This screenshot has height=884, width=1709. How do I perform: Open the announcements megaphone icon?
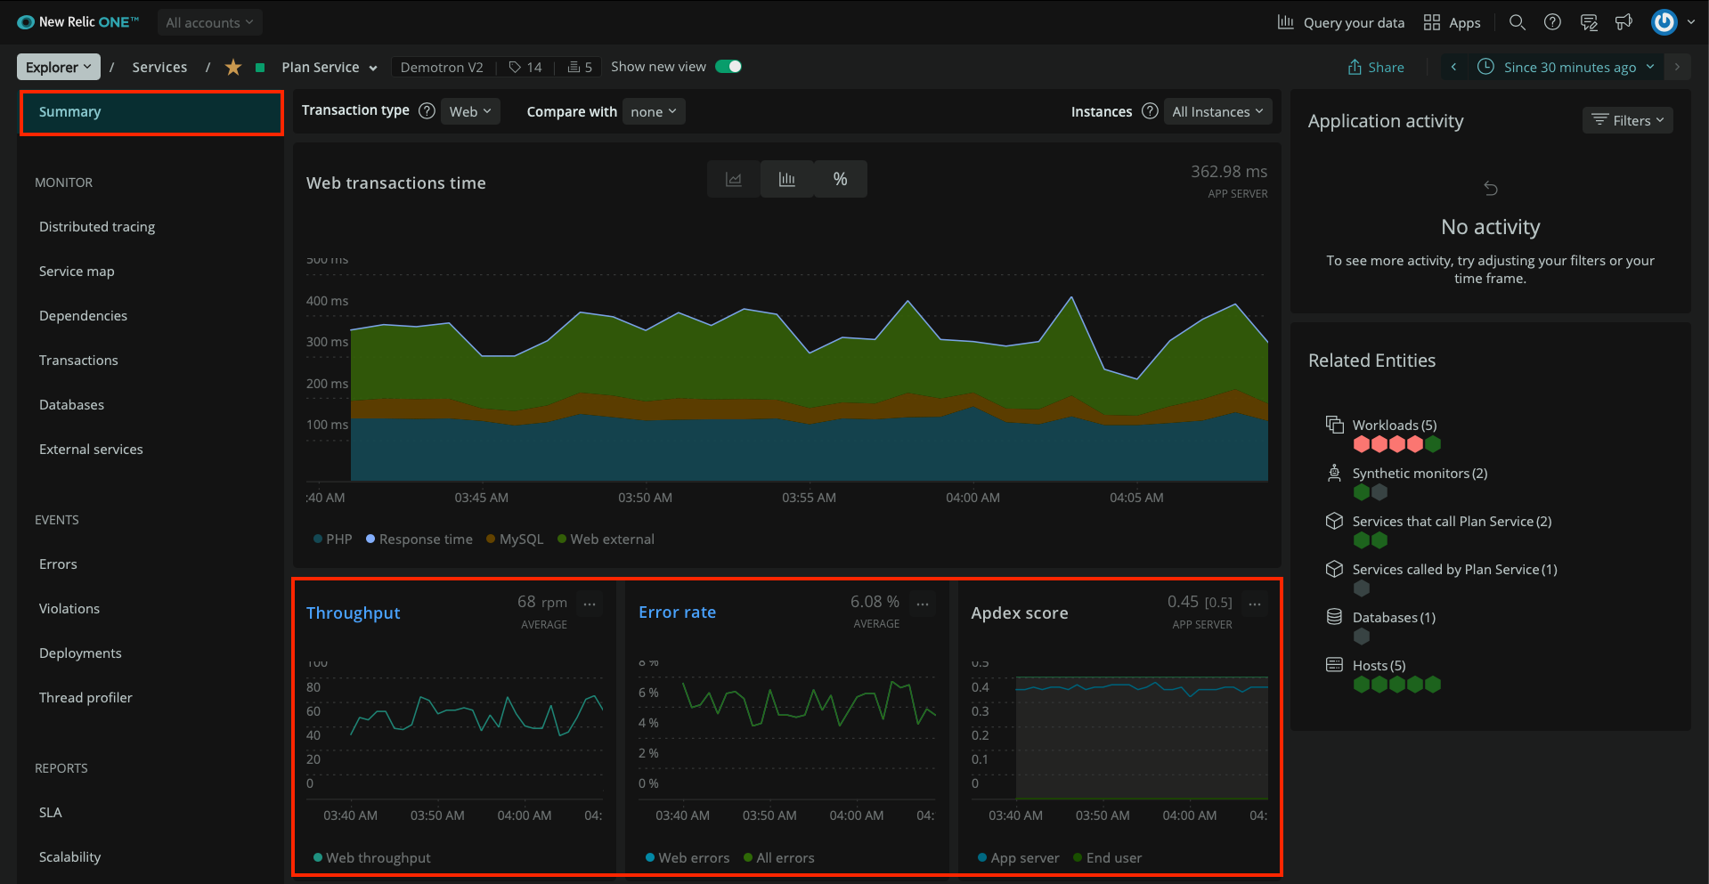click(1624, 22)
